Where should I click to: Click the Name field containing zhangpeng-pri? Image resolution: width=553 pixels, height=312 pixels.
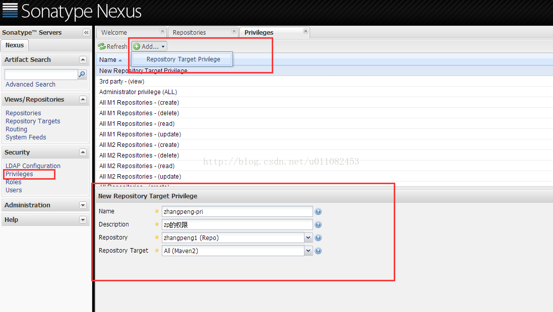(x=237, y=212)
